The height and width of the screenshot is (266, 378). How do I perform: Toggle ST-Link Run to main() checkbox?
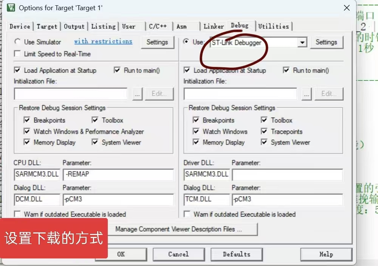pyautogui.click(x=286, y=70)
